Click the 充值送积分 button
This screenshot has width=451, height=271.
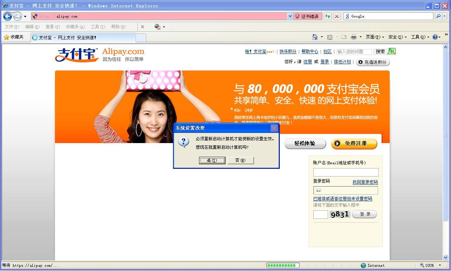pyautogui.click(x=373, y=62)
